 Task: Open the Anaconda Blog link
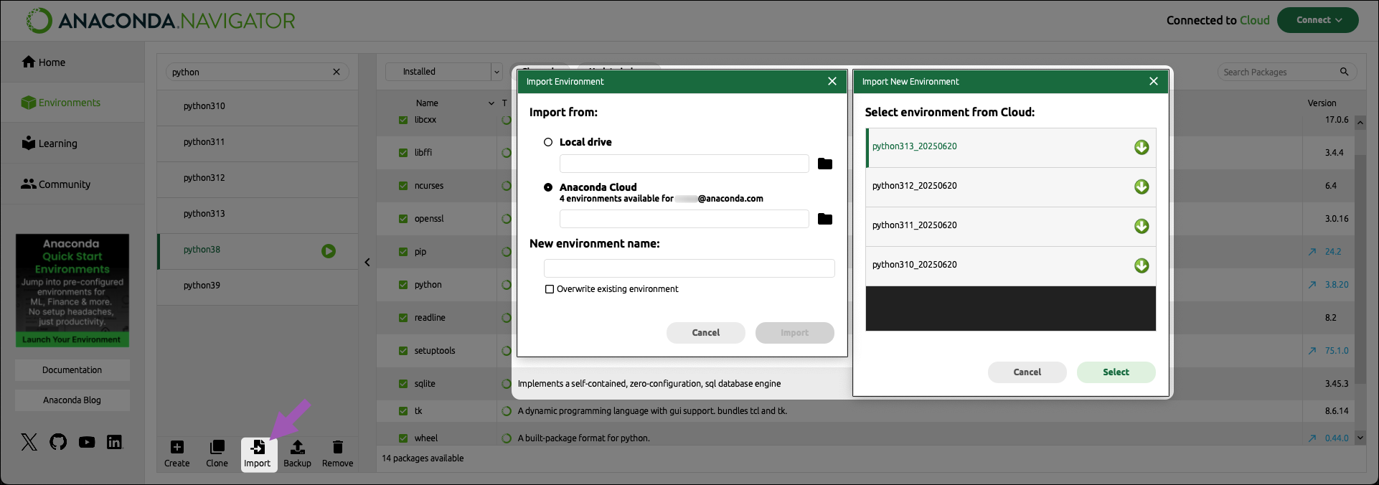tap(72, 400)
